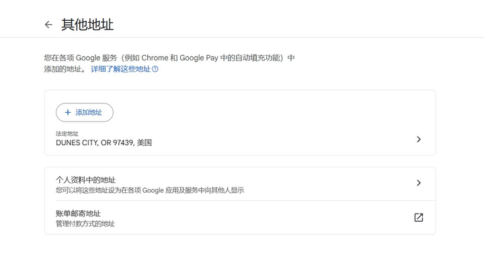Click the 添加的地址。 text before the link
Screen dimensions: 484x254
tap(66, 69)
